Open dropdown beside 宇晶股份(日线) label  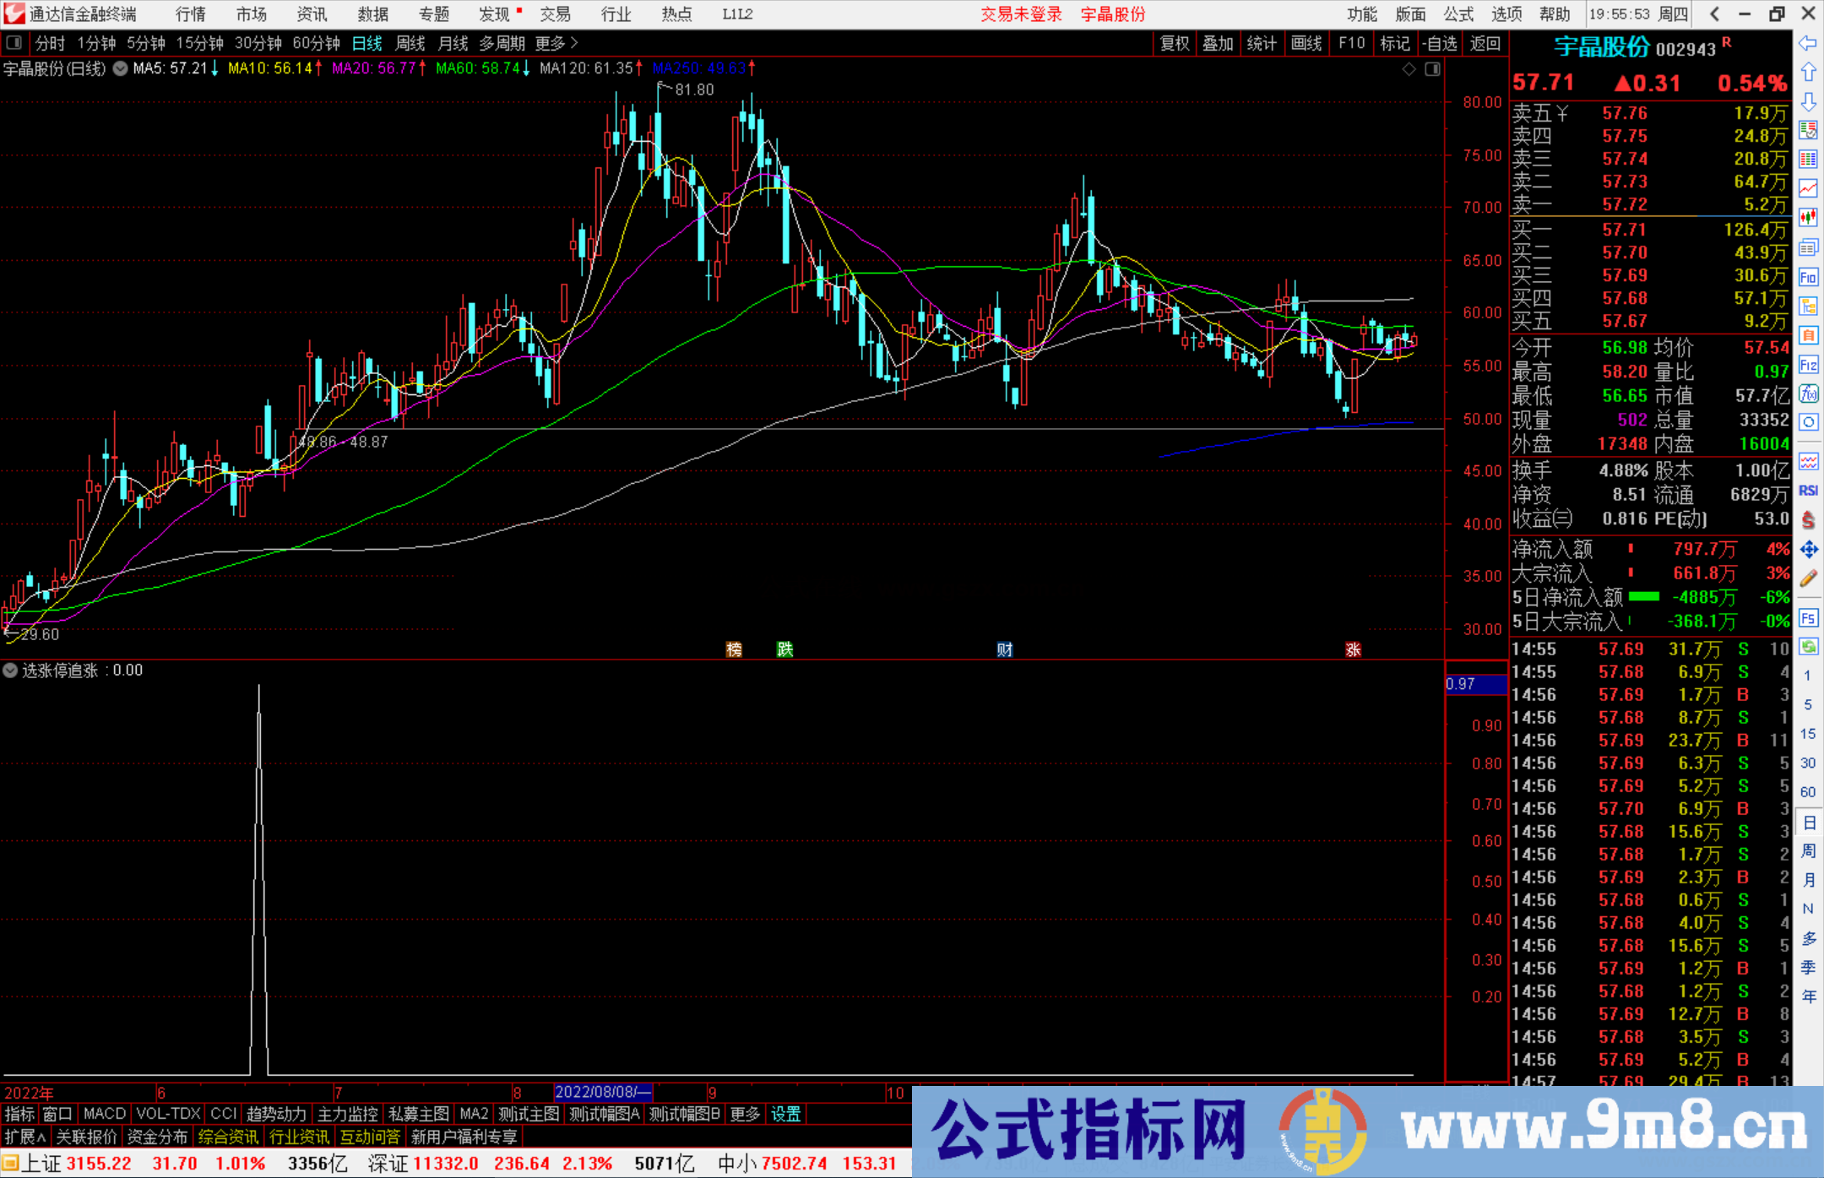click(121, 68)
